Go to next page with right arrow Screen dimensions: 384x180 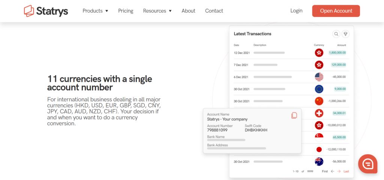coord(339,171)
